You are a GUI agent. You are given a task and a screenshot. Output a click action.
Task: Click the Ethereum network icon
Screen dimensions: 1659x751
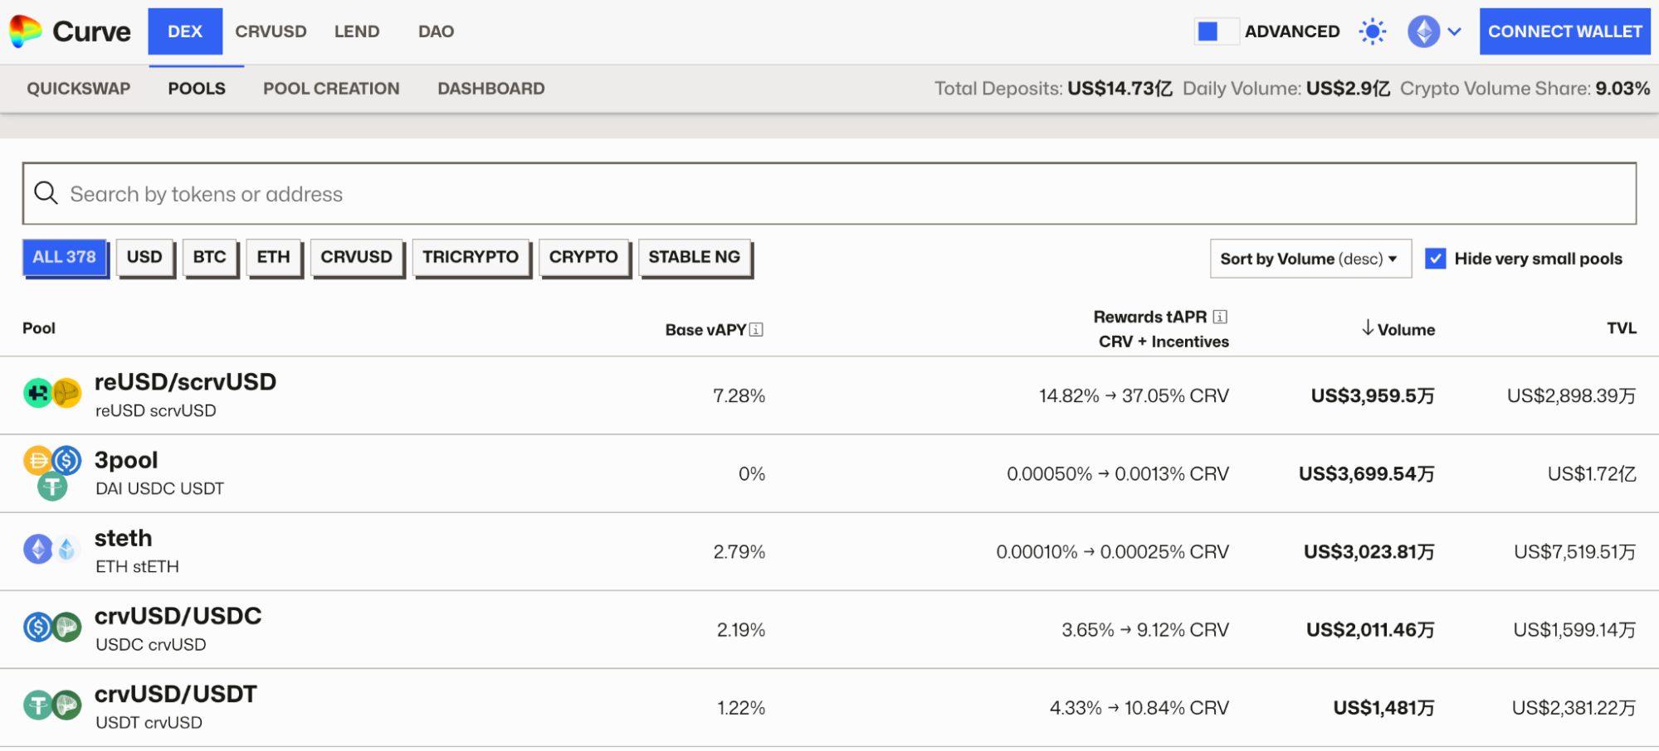pos(1423,31)
